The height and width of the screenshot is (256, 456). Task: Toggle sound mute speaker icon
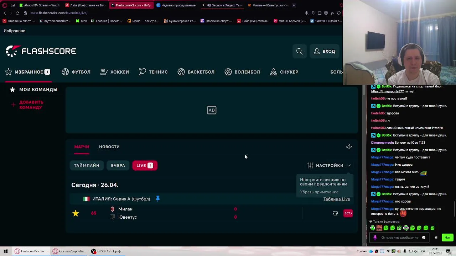click(349, 146)
